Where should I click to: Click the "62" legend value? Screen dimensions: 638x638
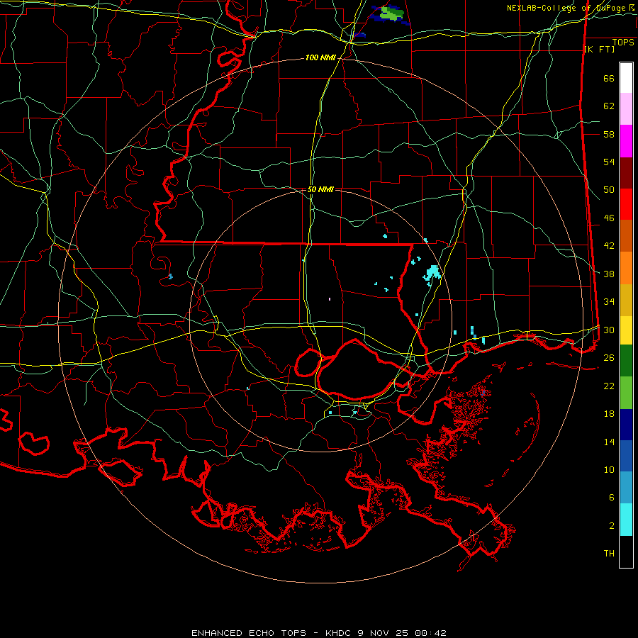pos(609,106)
